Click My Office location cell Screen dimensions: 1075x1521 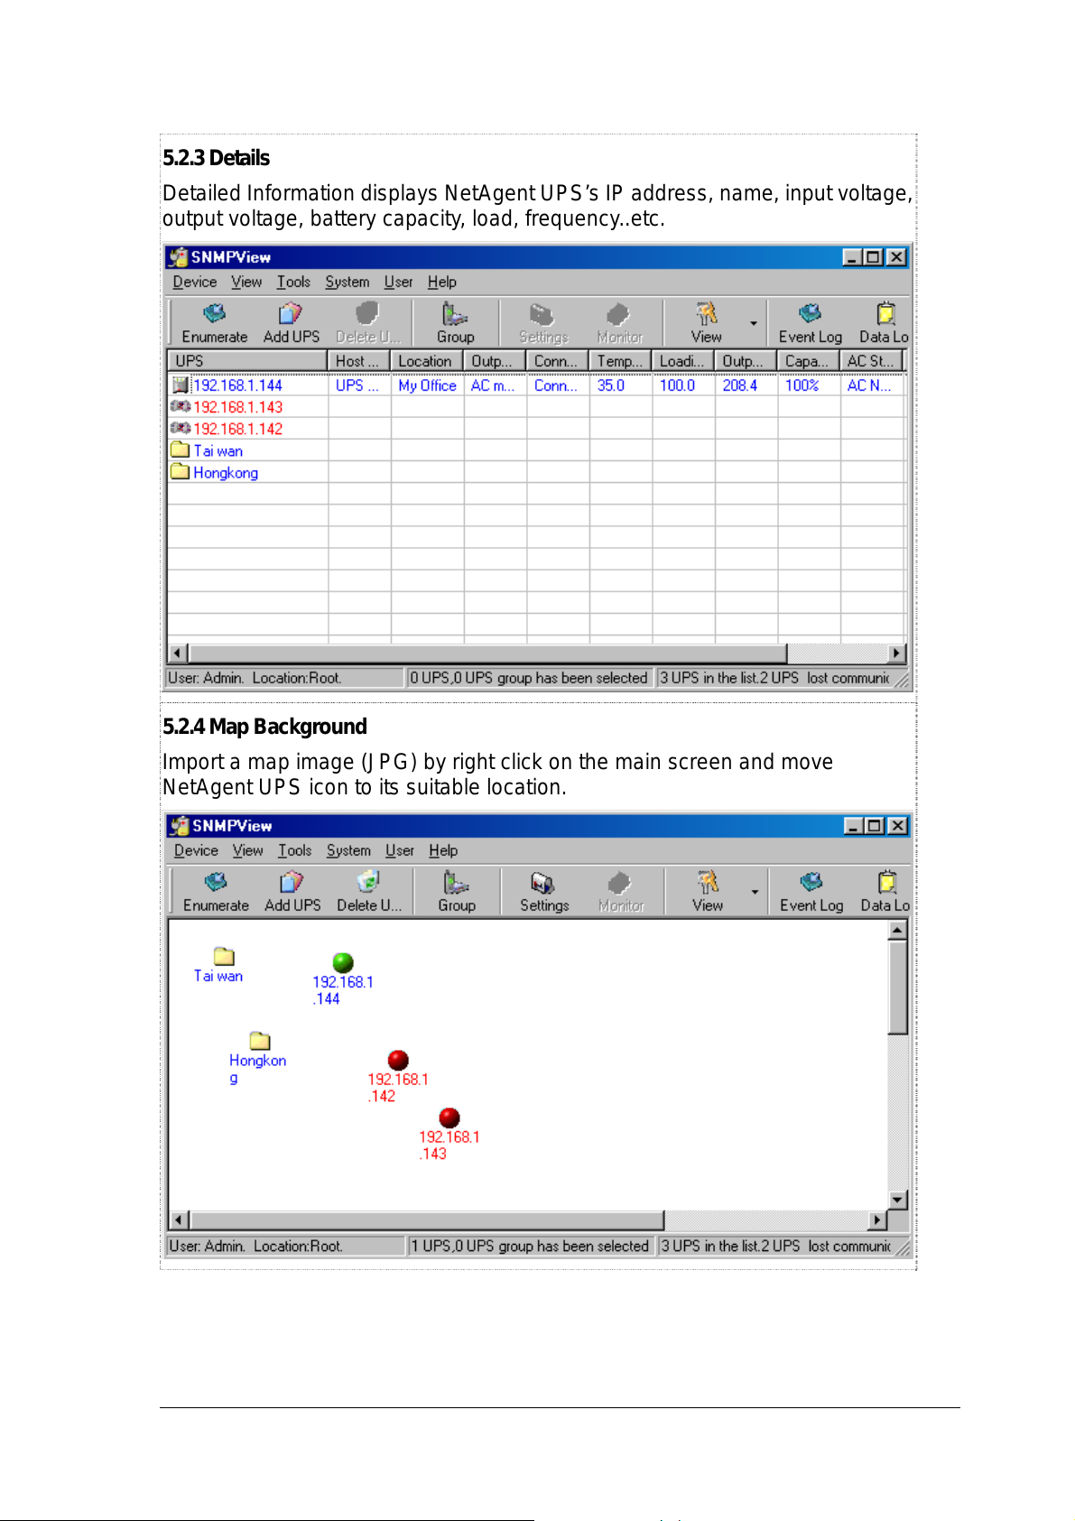coord(428,385)
